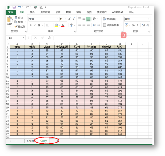
Task: Open the font size dropdown
Action: coord(66,19)
